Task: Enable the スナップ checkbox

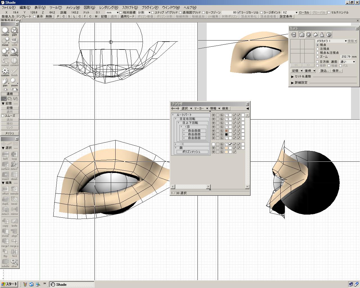Action: coord(153,13)
